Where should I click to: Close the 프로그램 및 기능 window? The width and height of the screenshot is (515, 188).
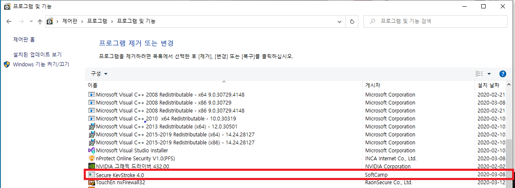click(503, 6)
